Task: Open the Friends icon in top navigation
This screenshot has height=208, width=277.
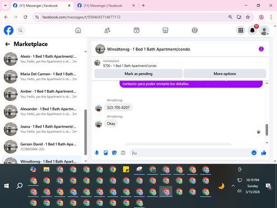Action: coord(107,31)
